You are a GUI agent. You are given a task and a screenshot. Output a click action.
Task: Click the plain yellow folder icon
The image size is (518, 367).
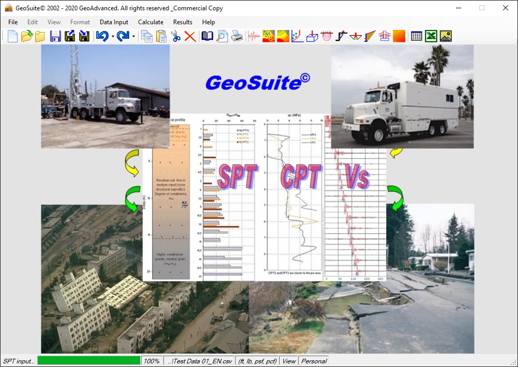[40, 36]
